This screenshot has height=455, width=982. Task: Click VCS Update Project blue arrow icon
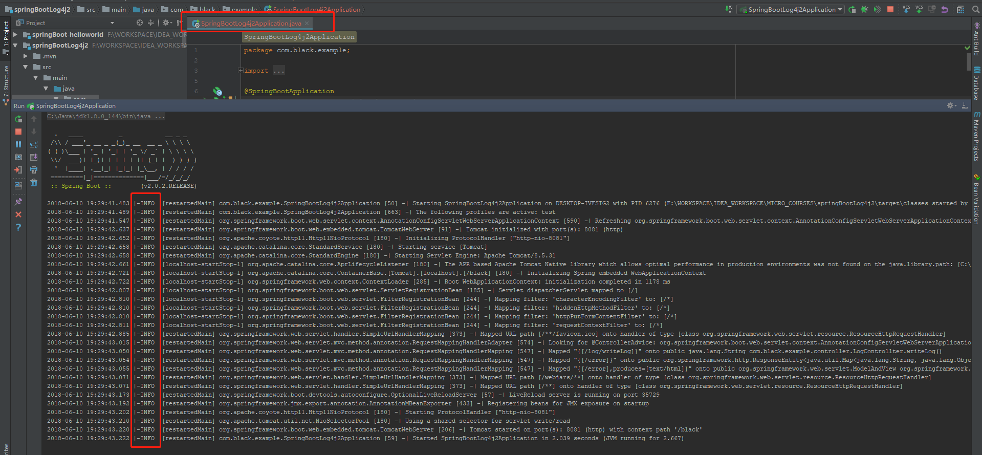pyautogui.click(x=906, y=9)
